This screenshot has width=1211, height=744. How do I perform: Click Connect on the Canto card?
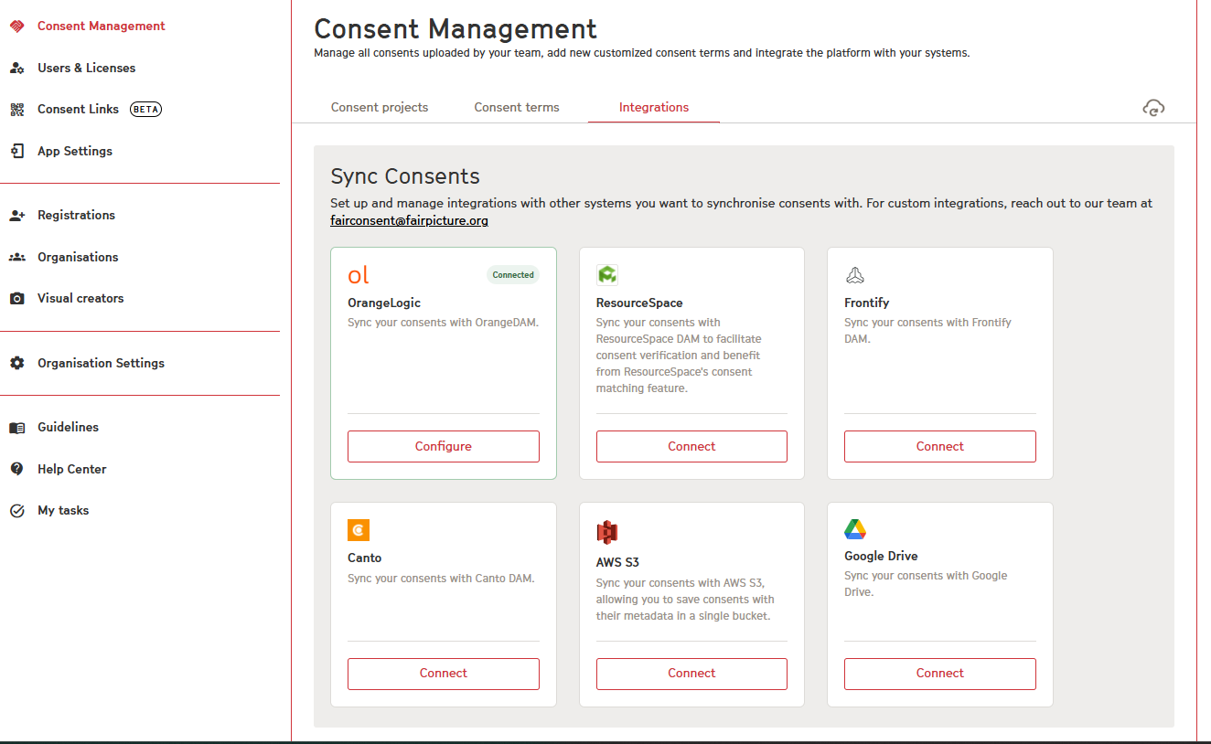tap(444, 674)
